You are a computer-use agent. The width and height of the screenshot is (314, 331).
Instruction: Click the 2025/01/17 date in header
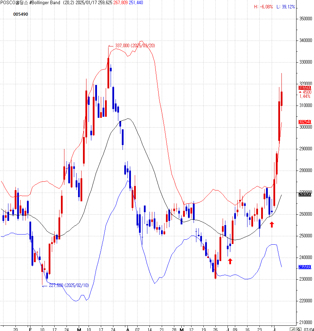86,2
